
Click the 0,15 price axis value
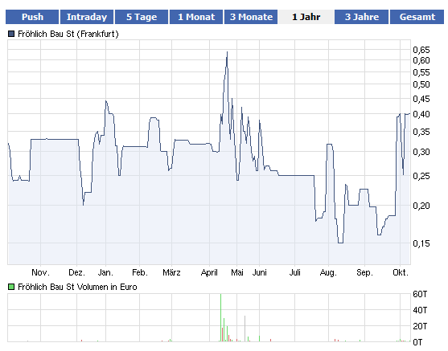point(421,243)
